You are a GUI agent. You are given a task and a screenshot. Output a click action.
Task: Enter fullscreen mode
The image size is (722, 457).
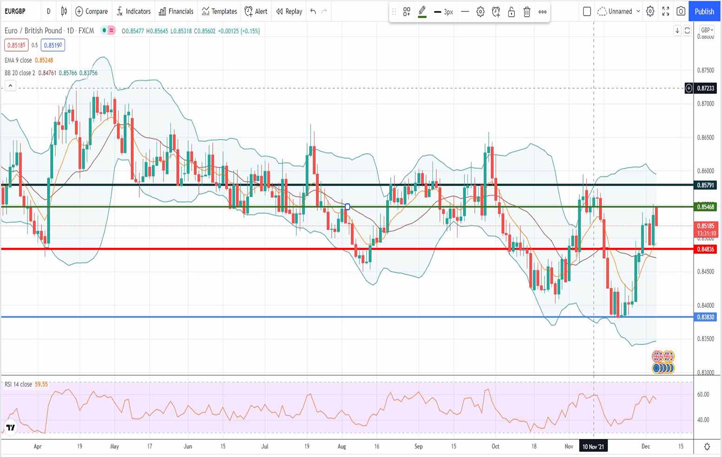point(665,12)
